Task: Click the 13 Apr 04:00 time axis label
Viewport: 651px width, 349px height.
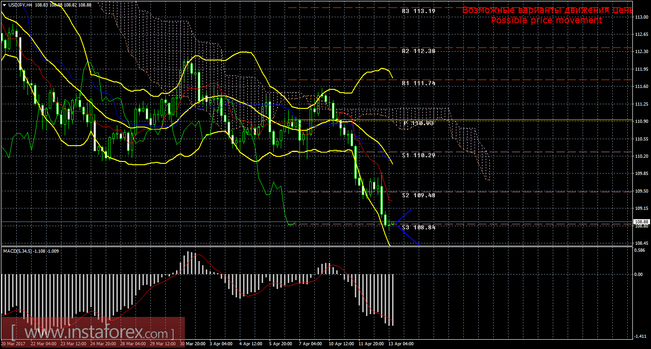Action: (x=400, y=344)
